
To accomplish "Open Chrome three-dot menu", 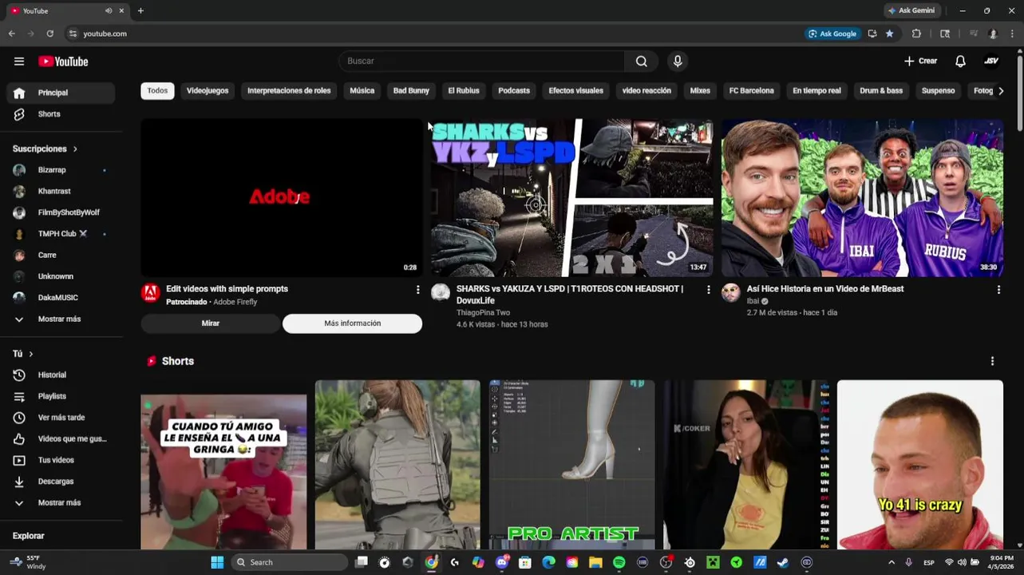I will click(1012, 34).
